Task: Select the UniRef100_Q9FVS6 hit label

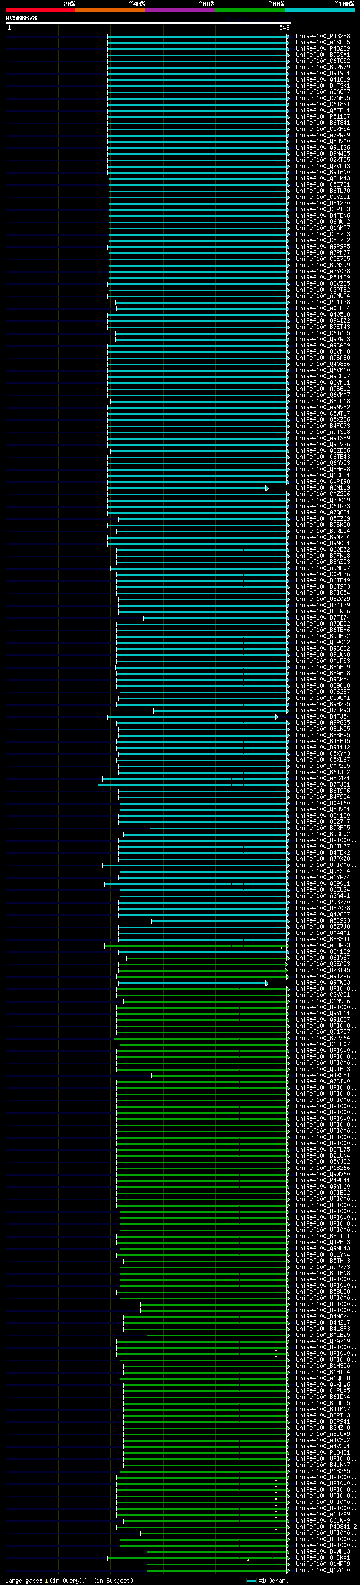Action: tap(322, 444)
